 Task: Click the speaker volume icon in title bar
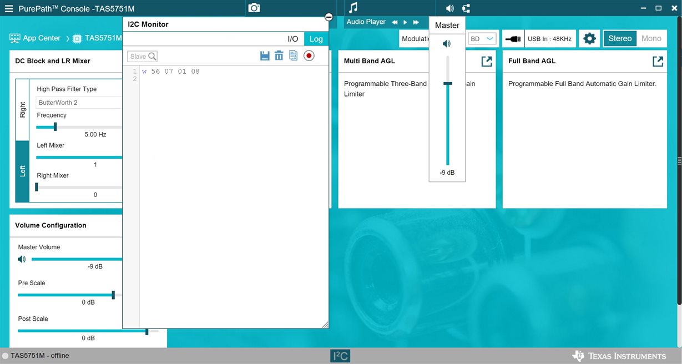coord(449,8)
